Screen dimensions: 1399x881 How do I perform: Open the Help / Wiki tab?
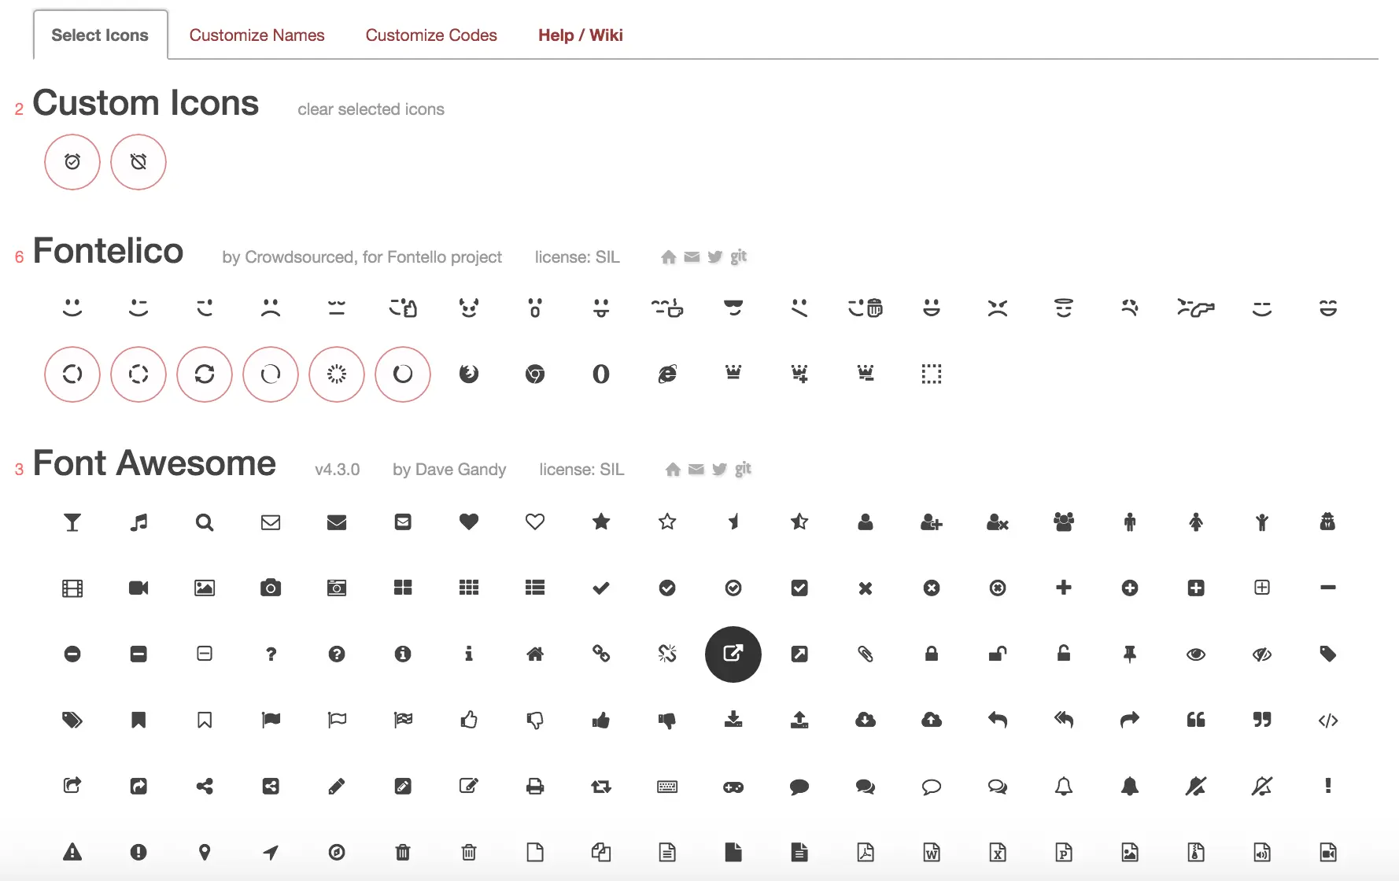coord(581,35)
